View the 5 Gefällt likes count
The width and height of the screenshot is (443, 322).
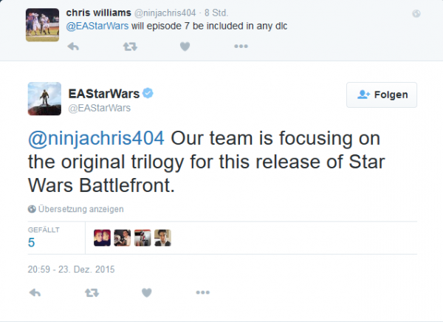32,242
